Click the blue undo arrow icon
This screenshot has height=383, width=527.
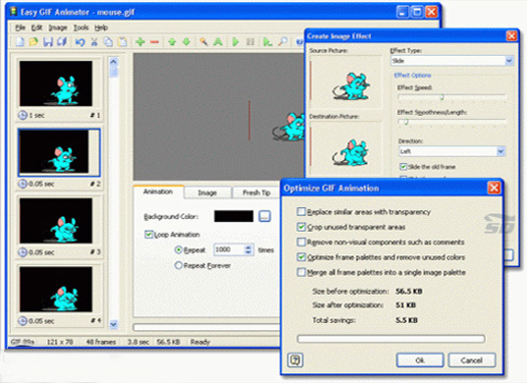pos(80,42)
